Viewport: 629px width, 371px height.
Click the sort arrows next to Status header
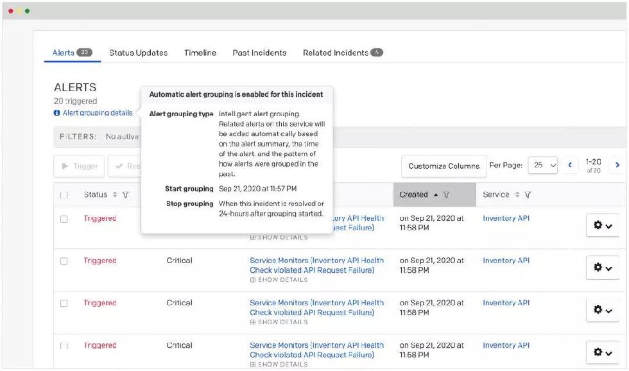click(115, 195)
